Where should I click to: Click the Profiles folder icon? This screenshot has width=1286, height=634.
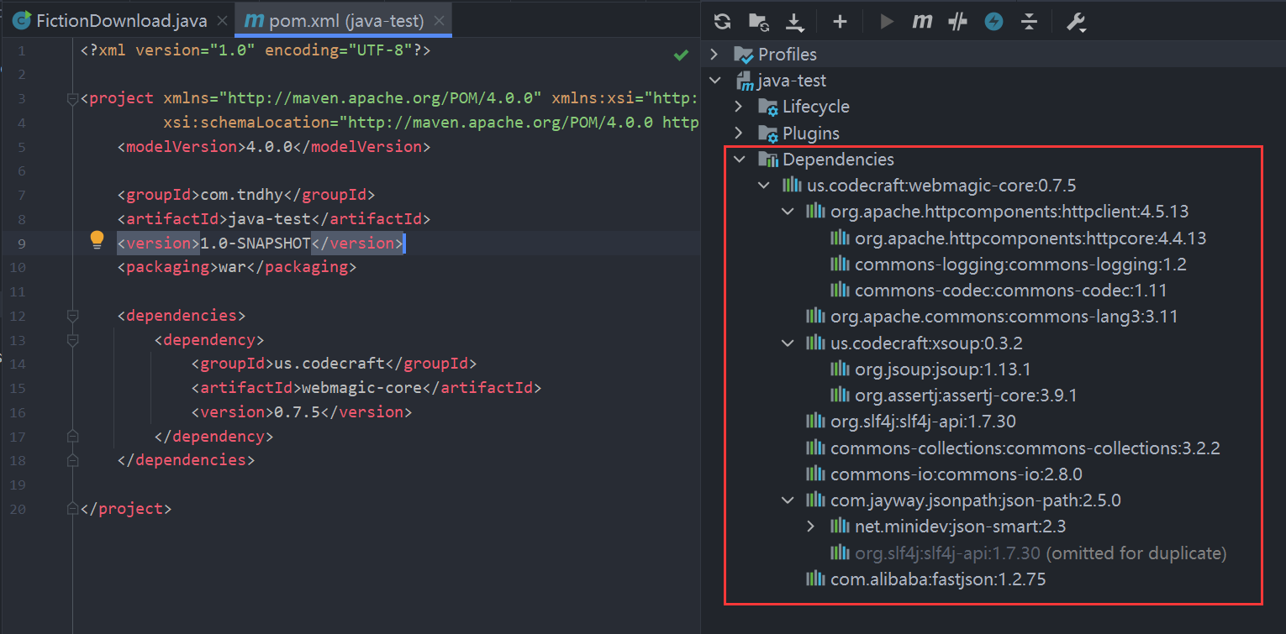click(744, 55)
